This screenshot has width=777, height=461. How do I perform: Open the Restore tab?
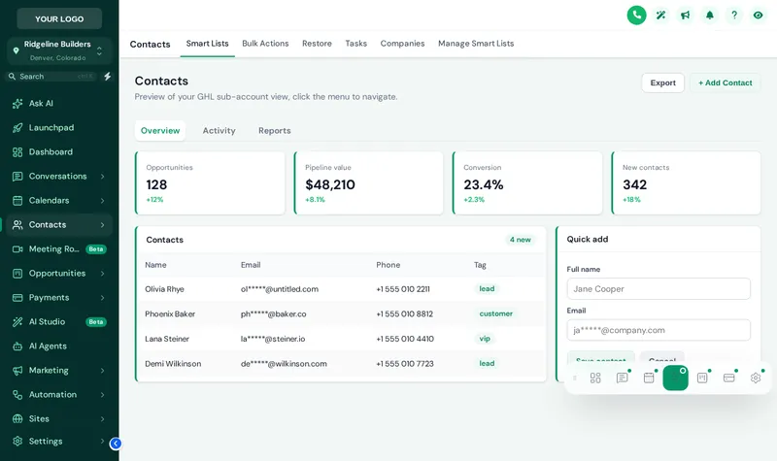coord(317,44)
